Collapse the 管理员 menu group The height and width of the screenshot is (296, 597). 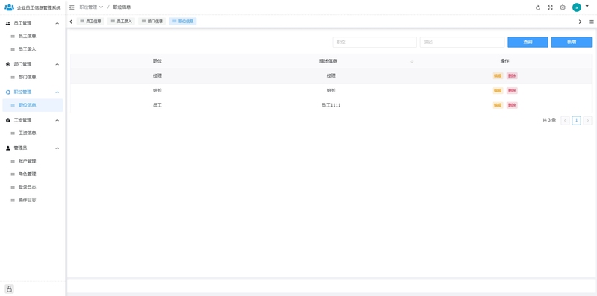57,148
